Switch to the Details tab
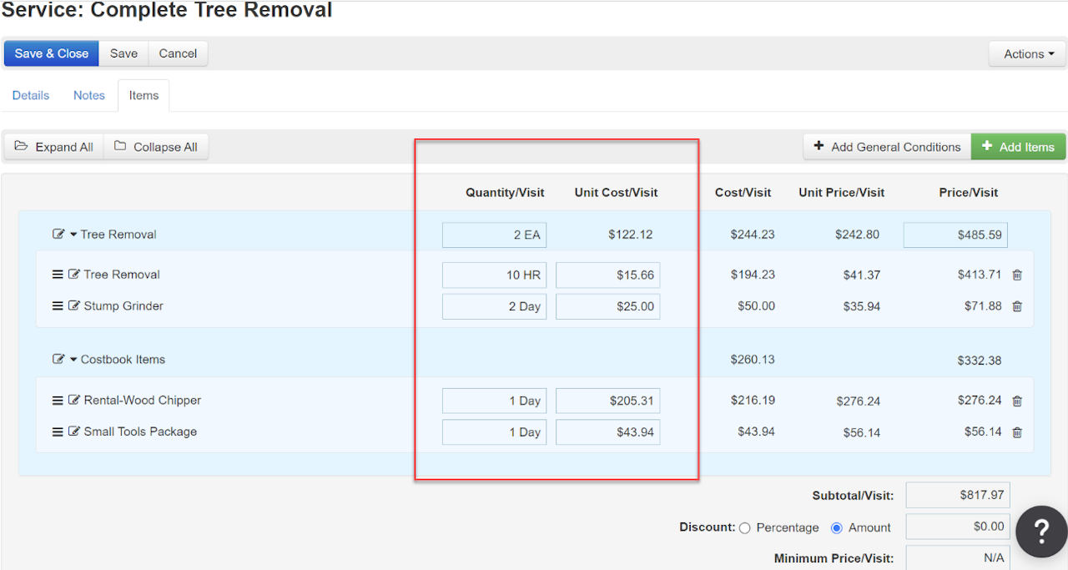The height and width of the screenshot is (570, 1068). (31, 96)
